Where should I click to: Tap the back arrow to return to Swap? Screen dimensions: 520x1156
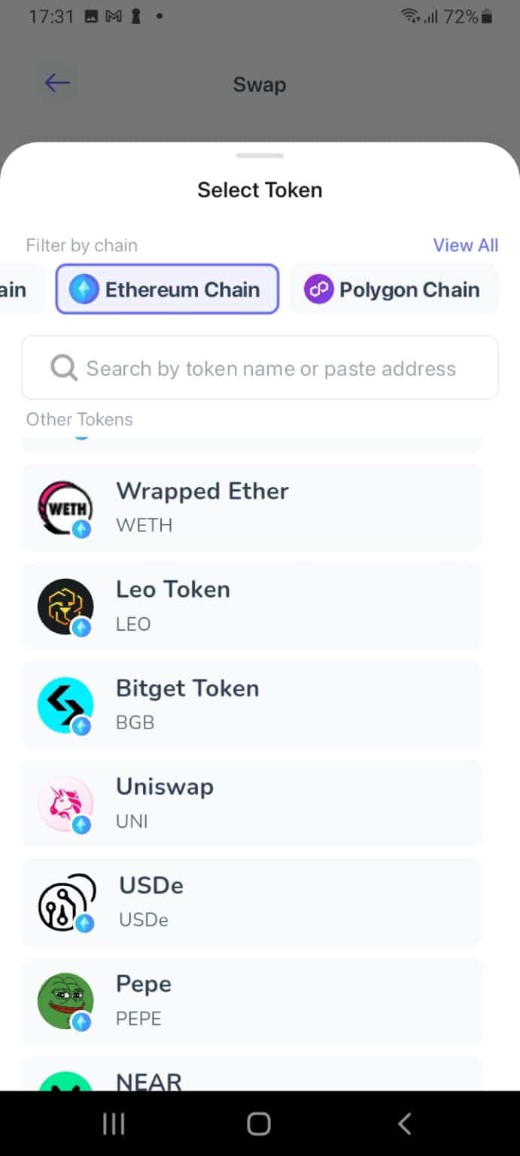point(56,84)
